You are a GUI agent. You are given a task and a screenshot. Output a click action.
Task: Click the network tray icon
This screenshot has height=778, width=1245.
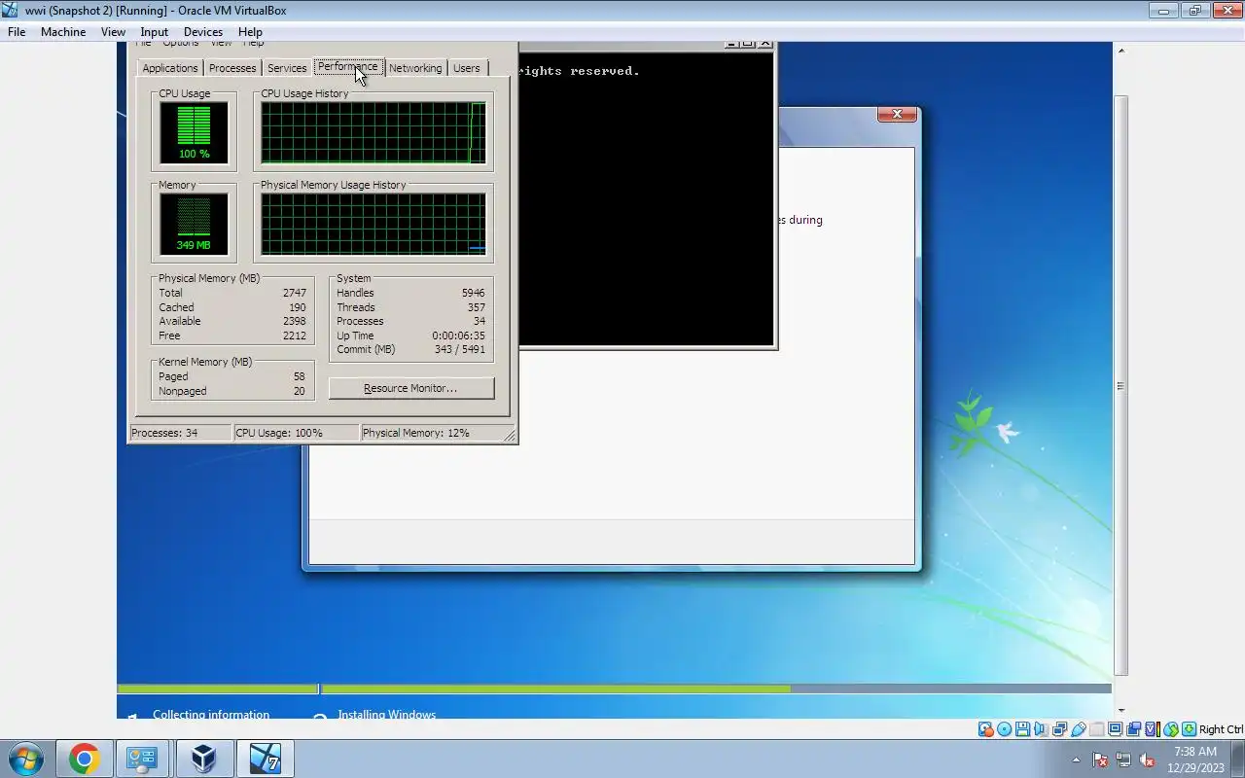(1123, 760)
